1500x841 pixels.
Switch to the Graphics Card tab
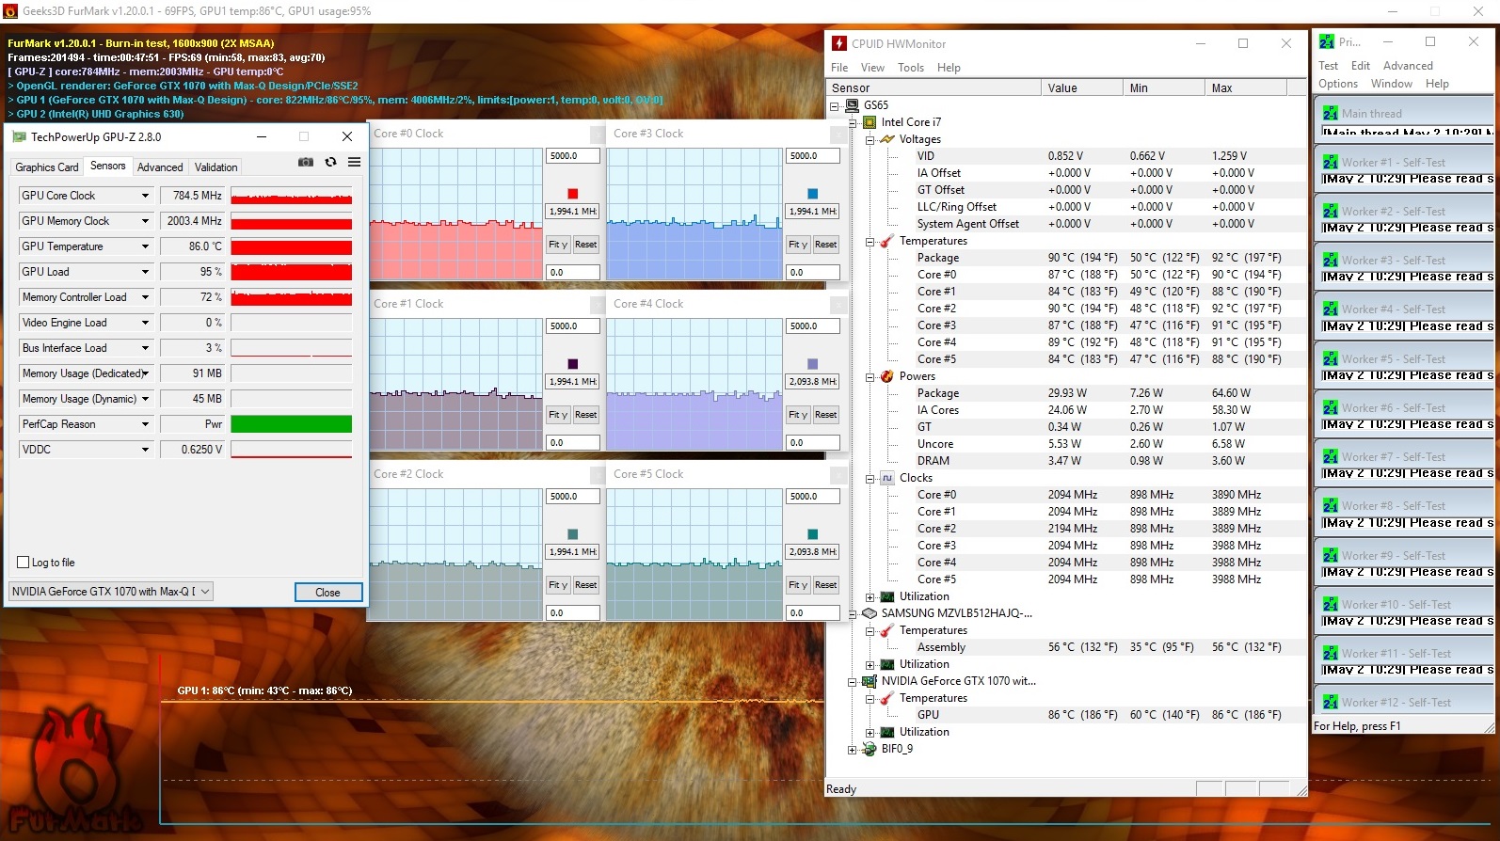coord(47,167)
